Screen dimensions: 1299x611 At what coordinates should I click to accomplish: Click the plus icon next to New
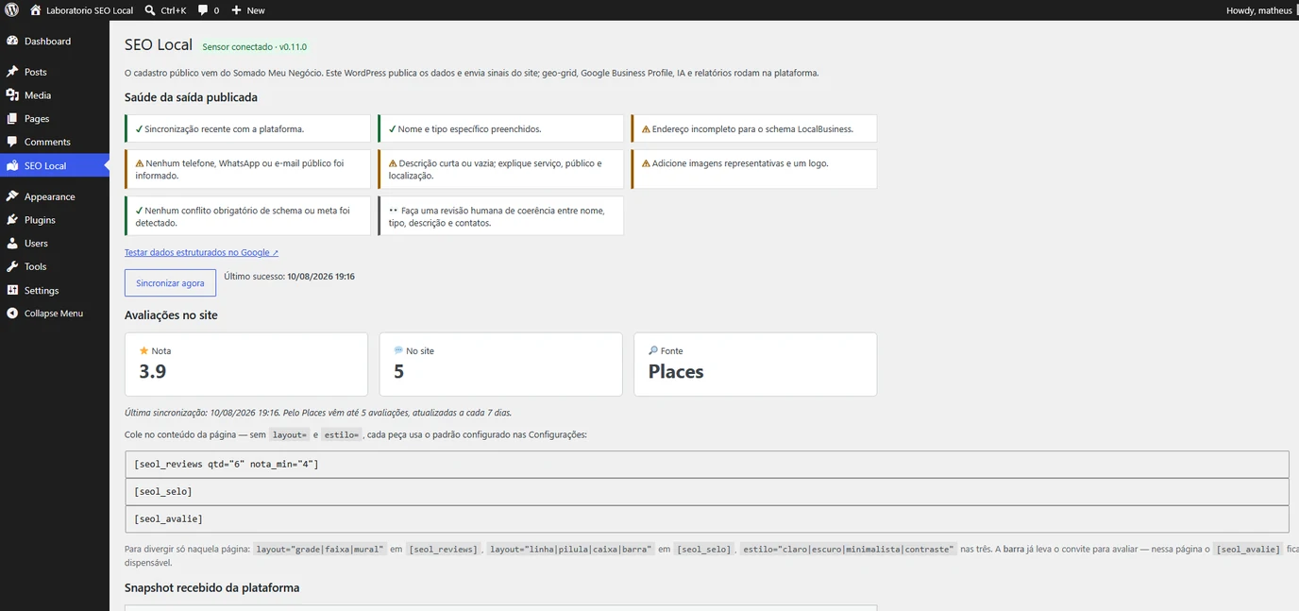[x=237, y=10]
